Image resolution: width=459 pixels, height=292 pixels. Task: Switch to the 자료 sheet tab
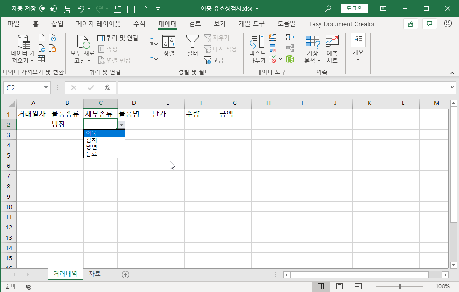click(x=95, y=274)
